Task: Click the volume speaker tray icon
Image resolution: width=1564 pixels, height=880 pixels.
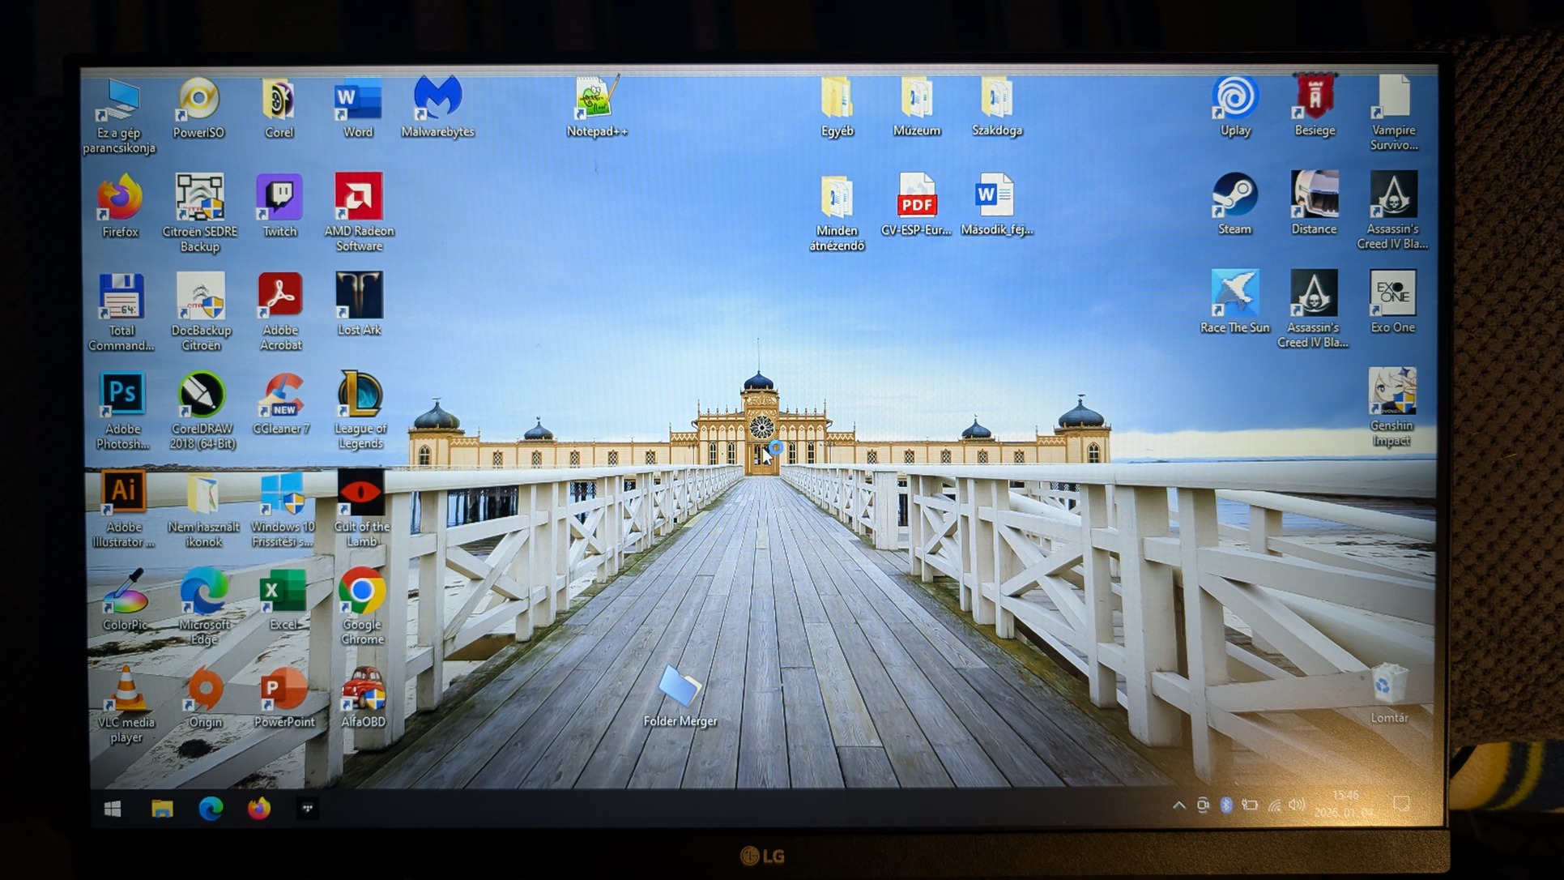Action: (x=1297, y=805)
